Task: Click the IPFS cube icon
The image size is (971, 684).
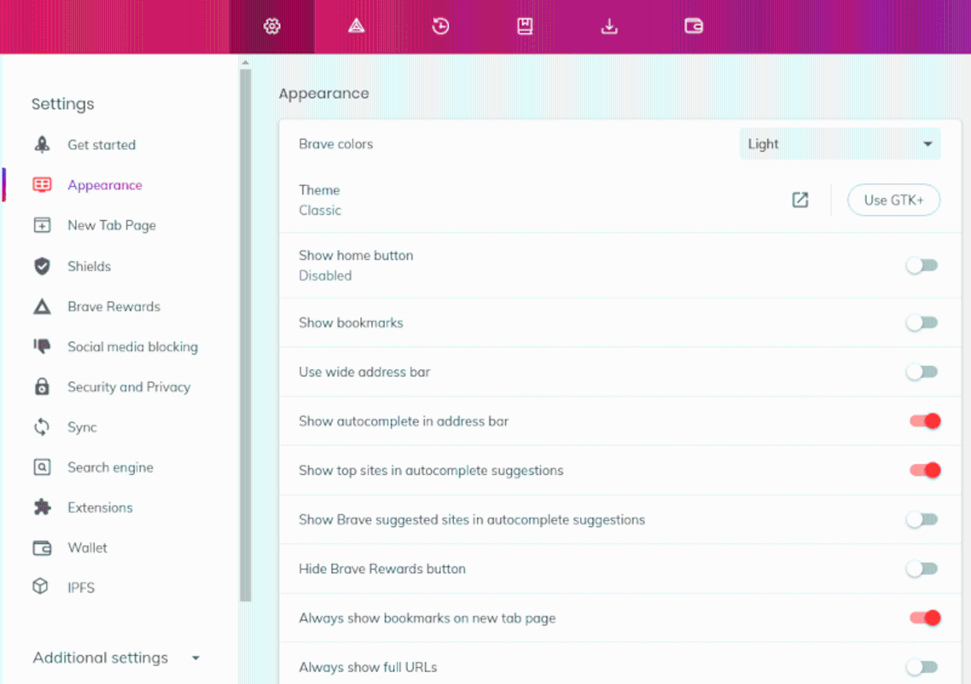Action: [40, 586]
